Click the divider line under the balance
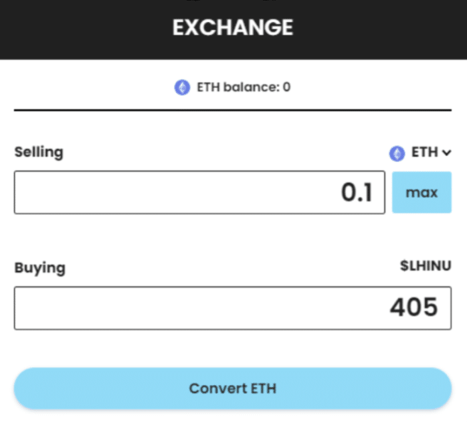This screenshot has width=467, height=422. click(x=233, y=110)
